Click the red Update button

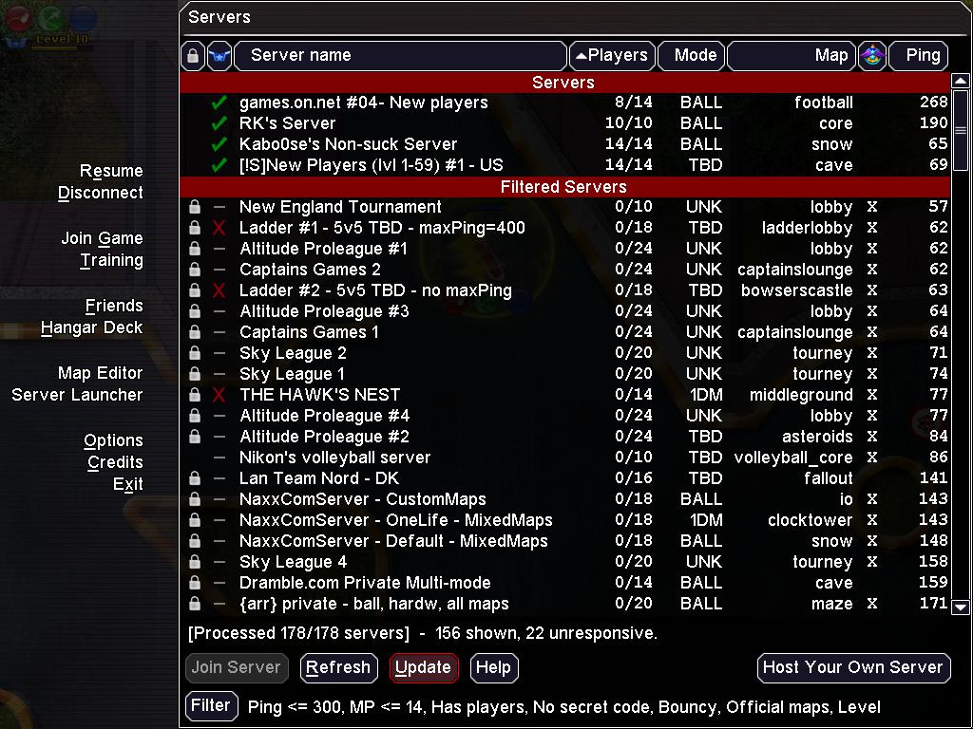(424, 667)
